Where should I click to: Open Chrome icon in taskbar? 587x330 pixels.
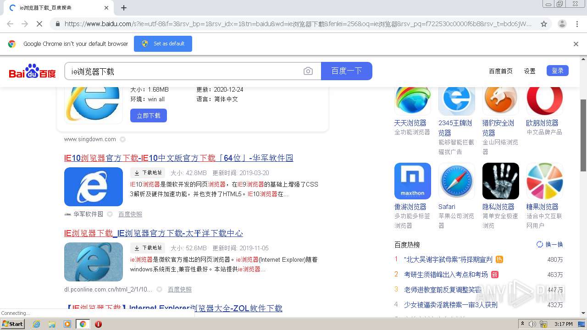(83, 324)
